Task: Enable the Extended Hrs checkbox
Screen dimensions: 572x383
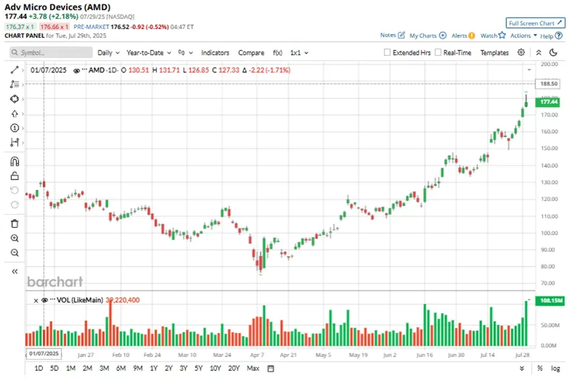Action: click(x=386, y=52)
